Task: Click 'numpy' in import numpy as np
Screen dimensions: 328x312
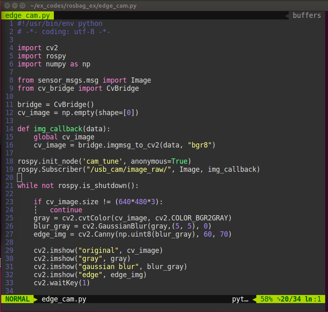Action: pyautogui.click(x=56, y=64)
